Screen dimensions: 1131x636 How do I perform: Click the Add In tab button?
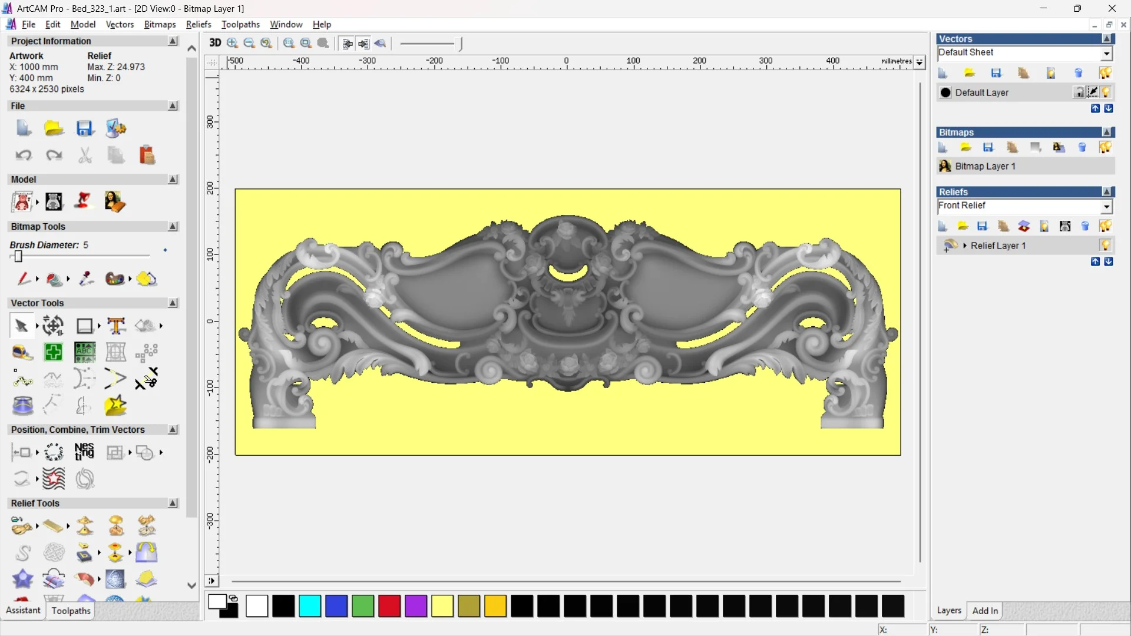click(985, 611)
